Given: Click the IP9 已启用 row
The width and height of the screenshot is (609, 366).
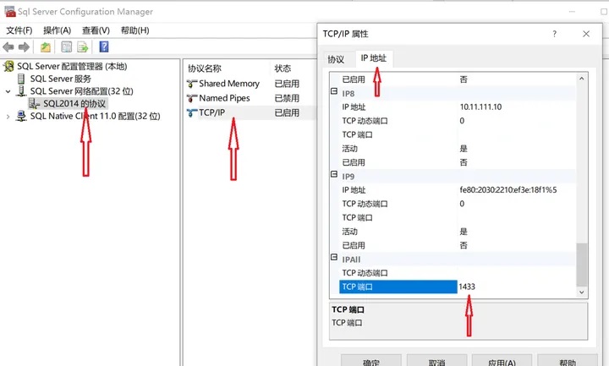Looking at the screenshot, I should [457, 245].
